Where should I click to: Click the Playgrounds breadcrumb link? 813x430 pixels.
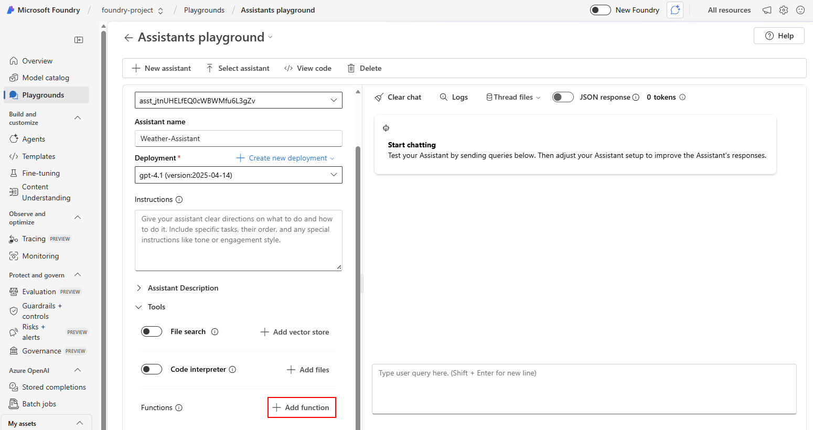click(204, 10)
